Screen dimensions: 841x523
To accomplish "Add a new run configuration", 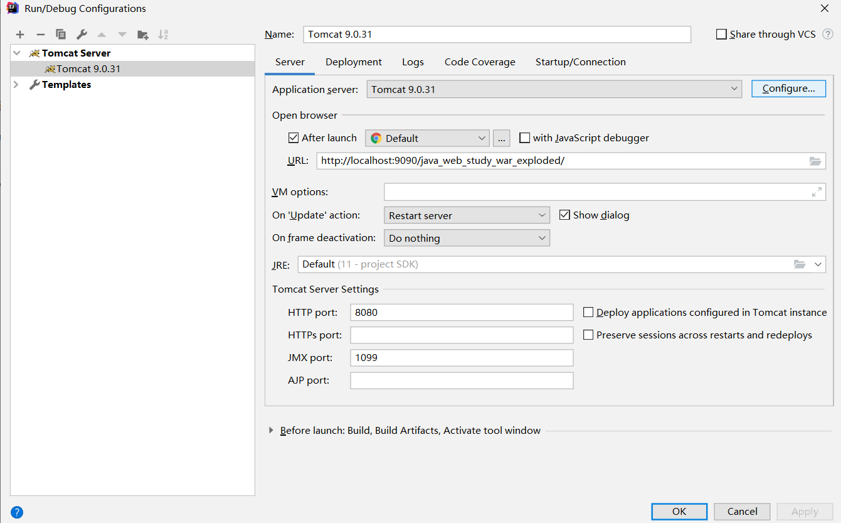I will click(20, 34).
